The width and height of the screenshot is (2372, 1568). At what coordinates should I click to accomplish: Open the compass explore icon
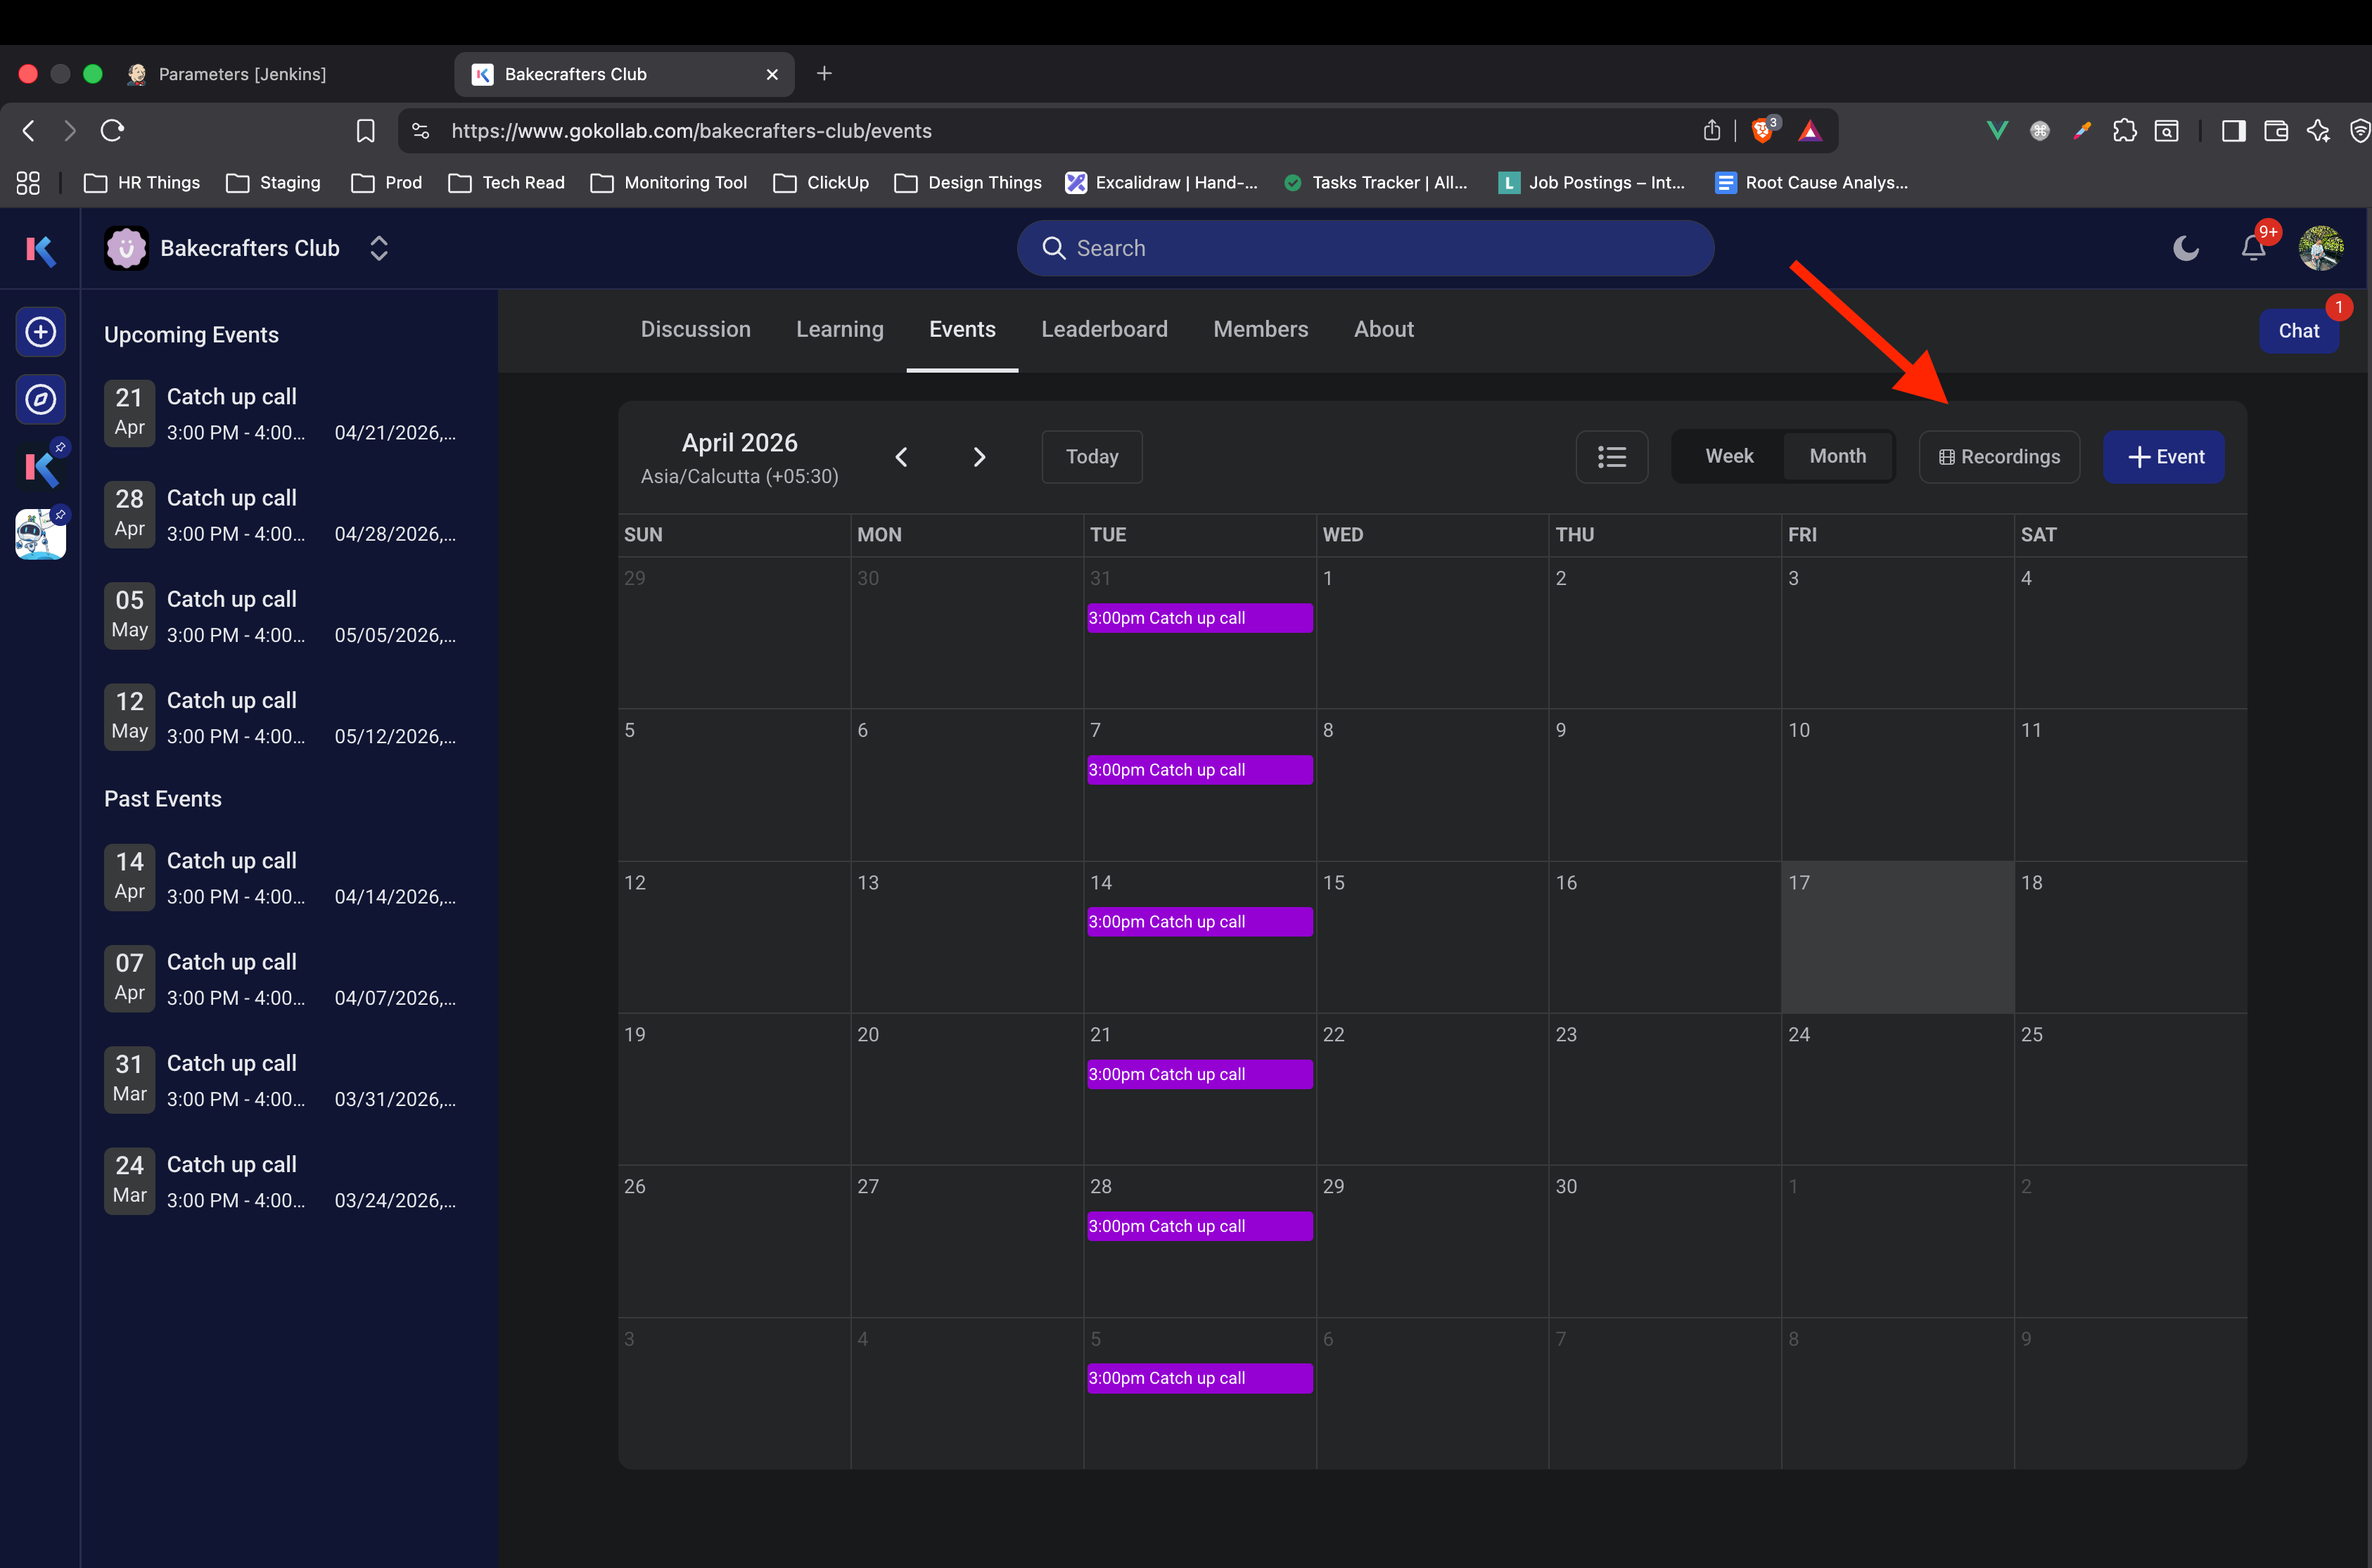pos(40,400)
